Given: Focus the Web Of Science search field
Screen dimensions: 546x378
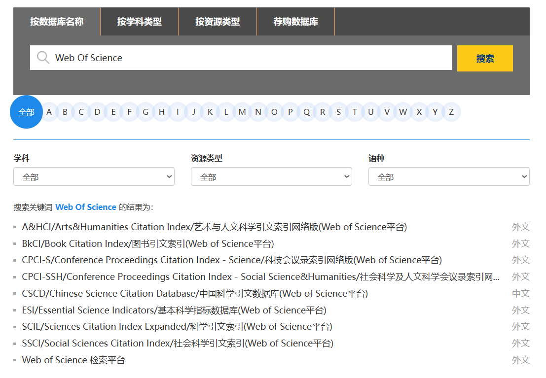Looking at the screenshot, I should [x=241, y=58].
